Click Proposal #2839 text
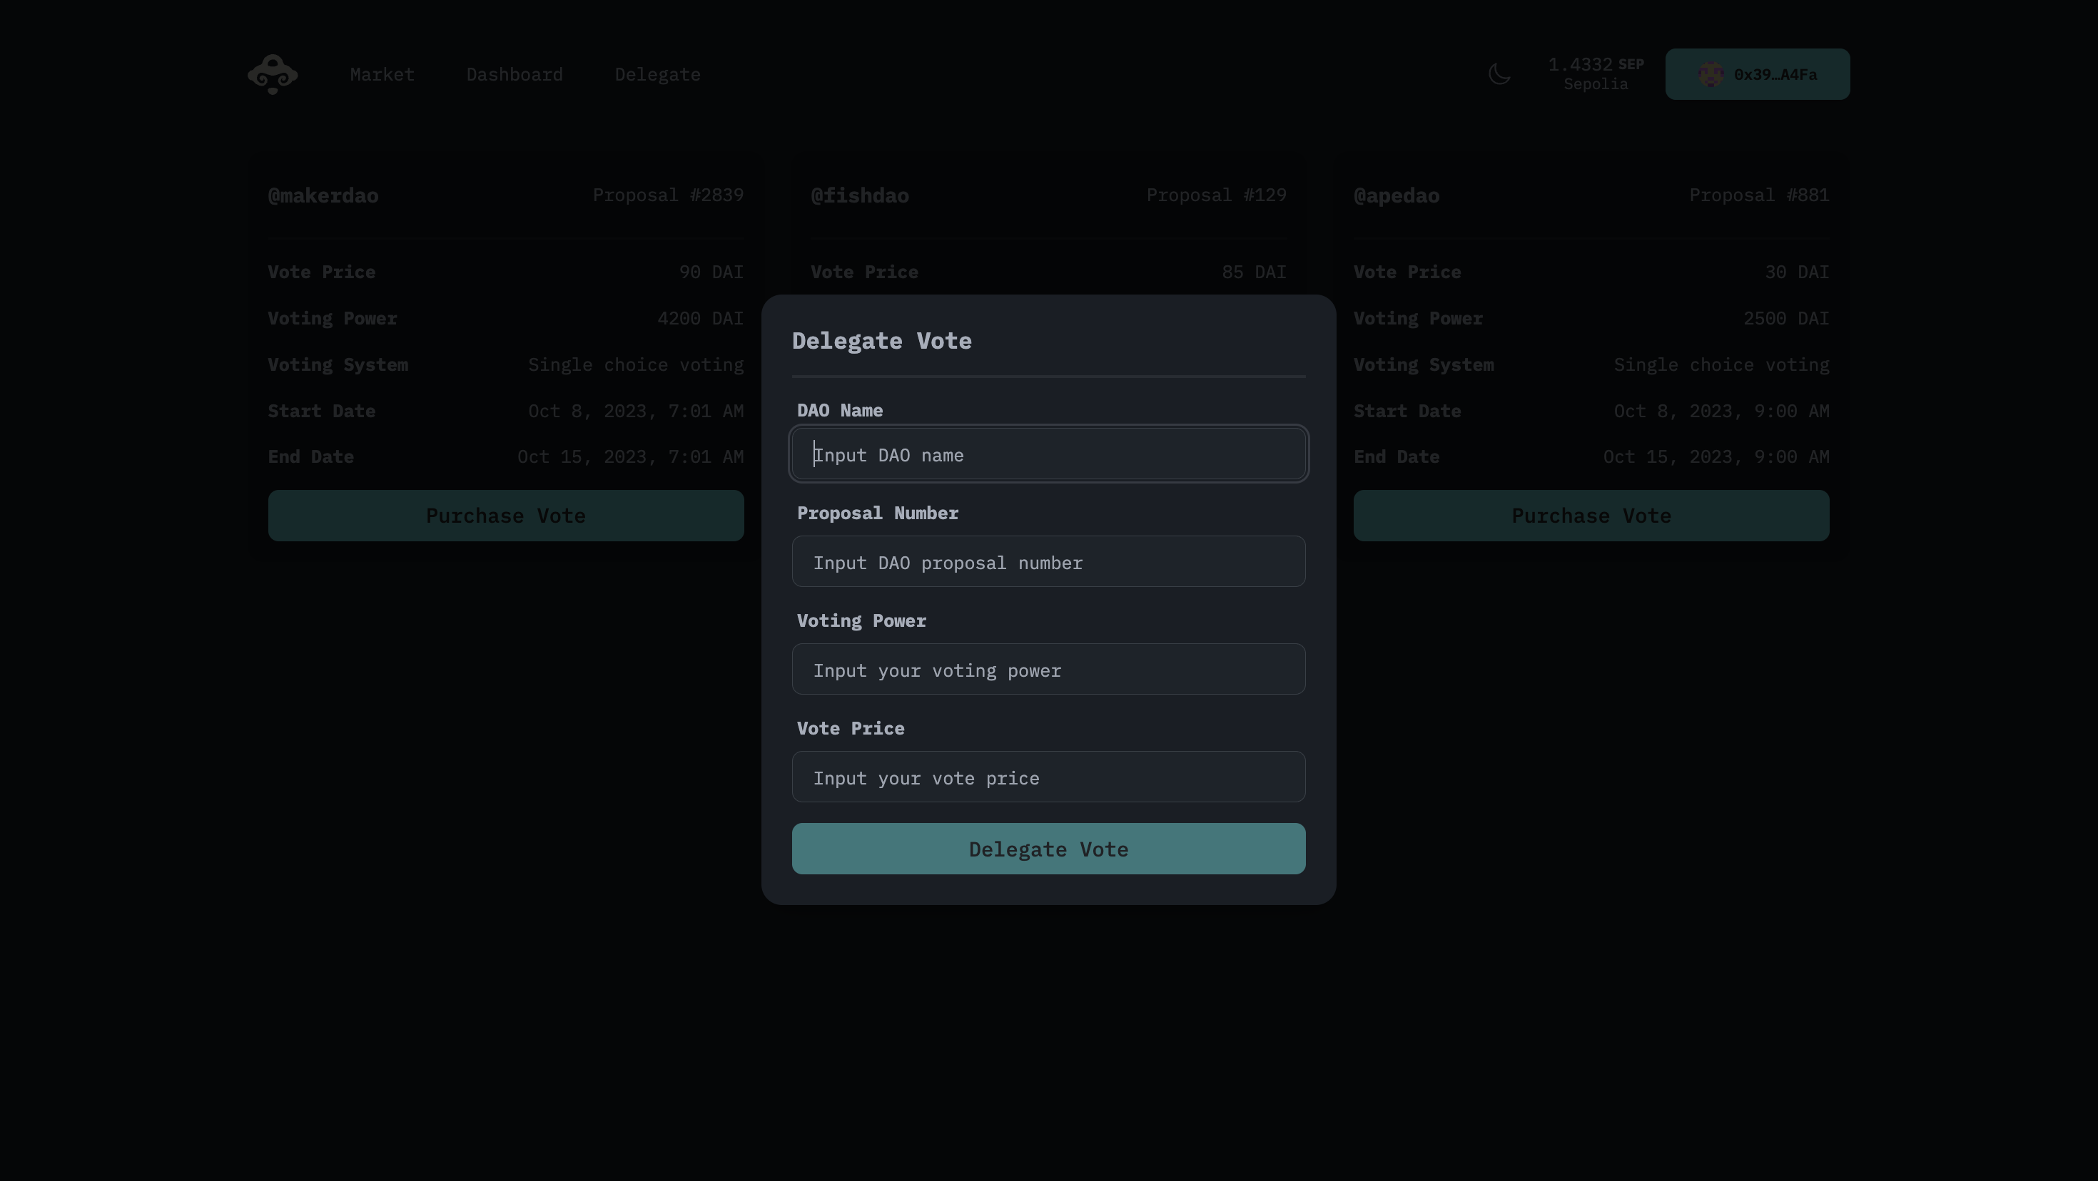 click(x=668, y=195)
